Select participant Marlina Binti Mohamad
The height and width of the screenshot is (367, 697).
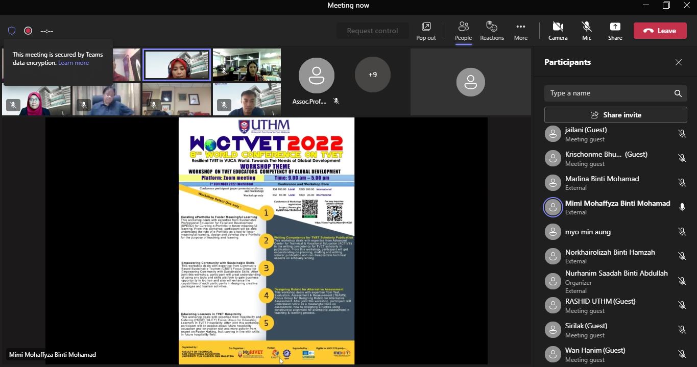point(615,183)
